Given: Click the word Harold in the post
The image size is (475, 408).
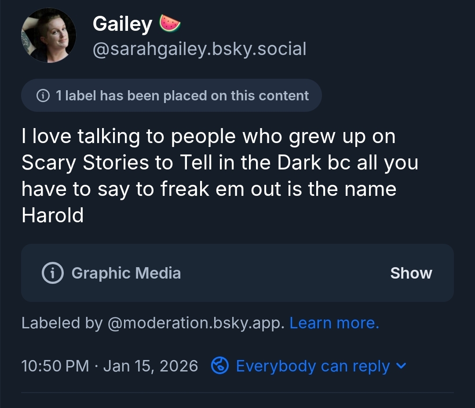Looking at the screenshot, I should 52,216.
